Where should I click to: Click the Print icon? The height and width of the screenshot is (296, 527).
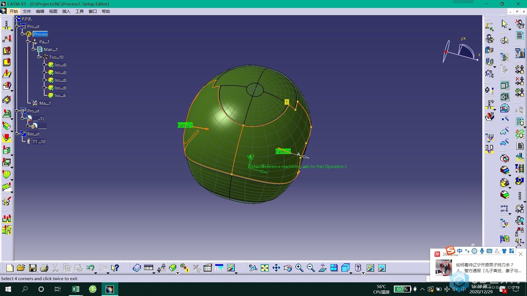tap(44, 268)
